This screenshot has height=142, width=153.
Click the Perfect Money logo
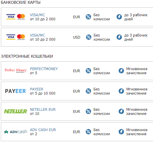[16, 71]
